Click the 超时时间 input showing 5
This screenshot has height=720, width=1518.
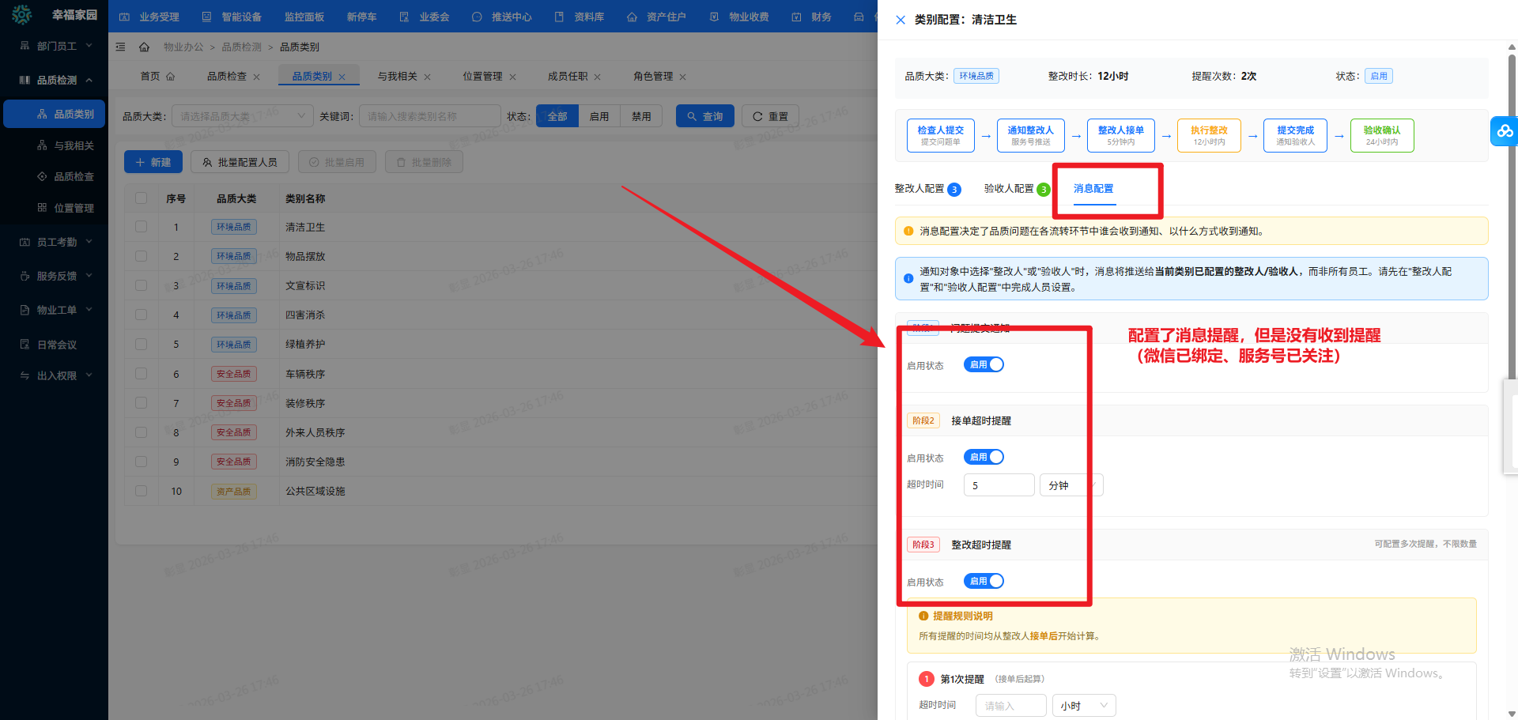click(x=999, y=485)
